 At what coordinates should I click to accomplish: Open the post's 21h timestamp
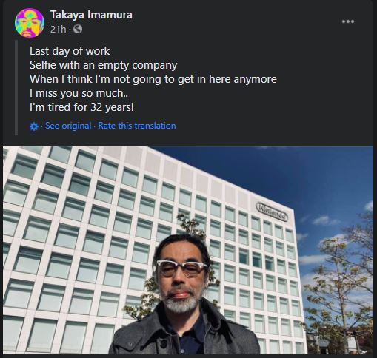pos(58,30)
